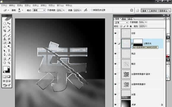The image size is (172, 107).
Task: Click the swap foreground/background colors arrow
Action: 9,67
